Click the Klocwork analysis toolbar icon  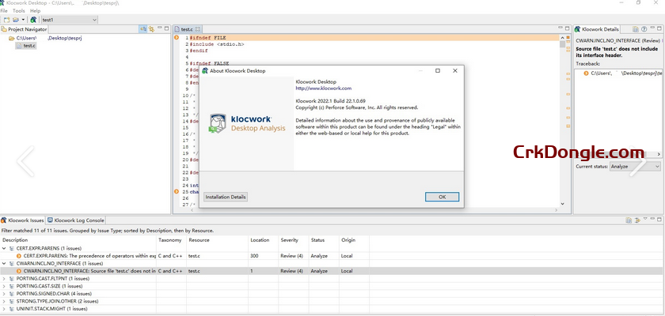[x=33, y=19]
